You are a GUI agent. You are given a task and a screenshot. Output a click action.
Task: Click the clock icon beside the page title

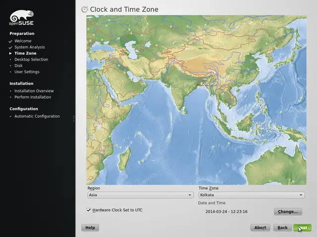click(x=85, y=9)
